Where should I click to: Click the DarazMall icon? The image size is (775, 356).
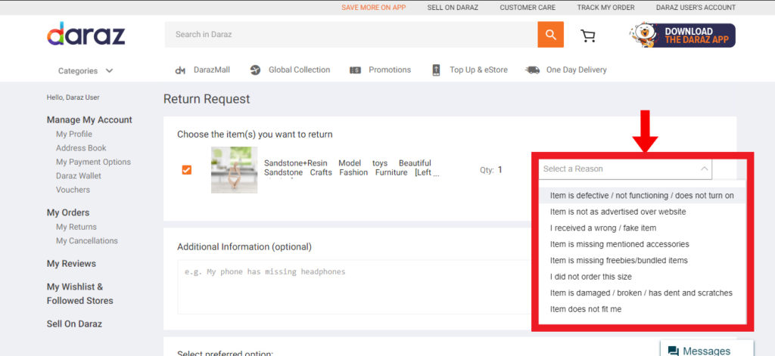point(180,70)
